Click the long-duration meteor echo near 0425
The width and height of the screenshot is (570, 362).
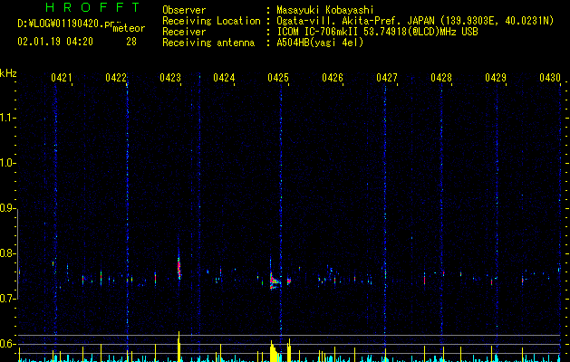(275, 281)
